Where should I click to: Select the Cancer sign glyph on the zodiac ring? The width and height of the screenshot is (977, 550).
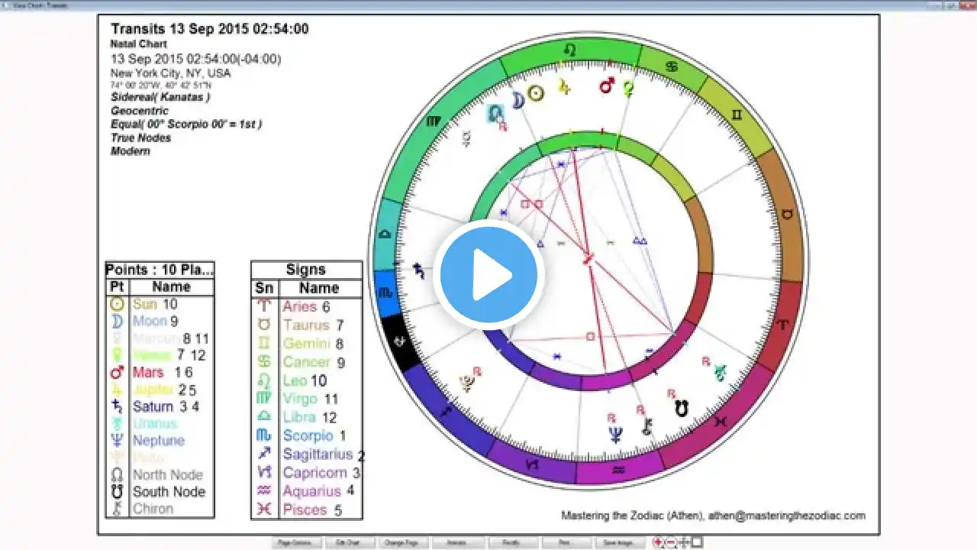tap(672, 67)
